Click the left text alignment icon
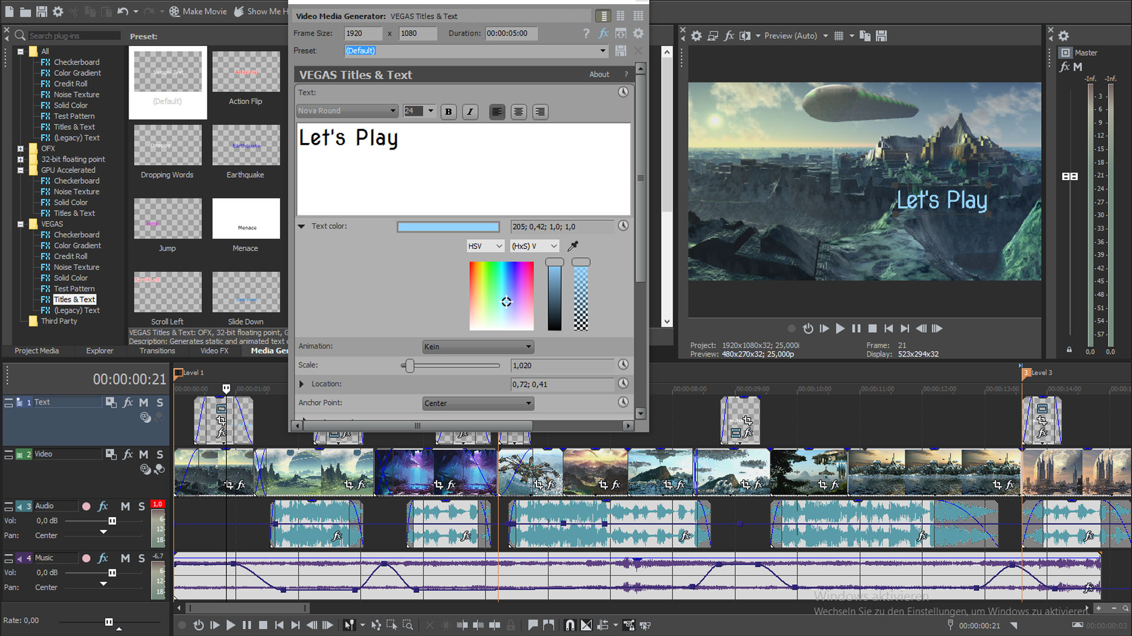Viewport: 1132px width, 636px height. click(497, 111)
